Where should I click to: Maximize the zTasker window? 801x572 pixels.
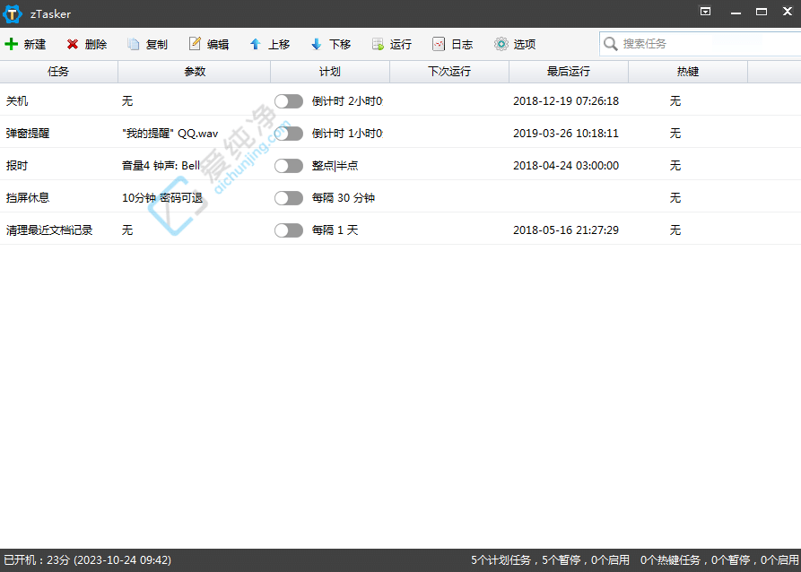[762, 12]
